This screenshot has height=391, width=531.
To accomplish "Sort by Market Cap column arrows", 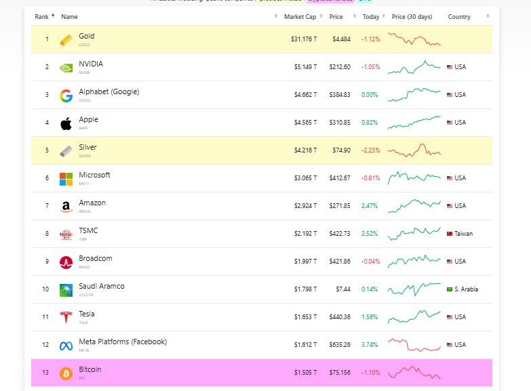I will [x=321, y=16].
